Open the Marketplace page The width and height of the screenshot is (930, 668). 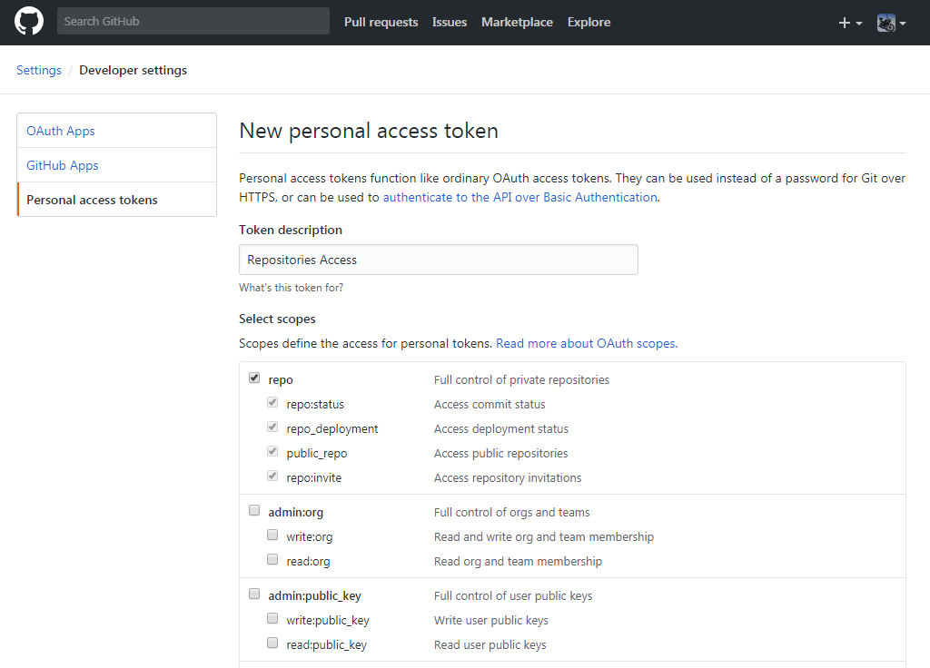(x=516, y=22)
